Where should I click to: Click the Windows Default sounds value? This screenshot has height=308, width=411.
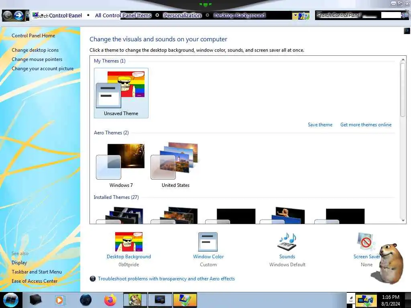287,265
